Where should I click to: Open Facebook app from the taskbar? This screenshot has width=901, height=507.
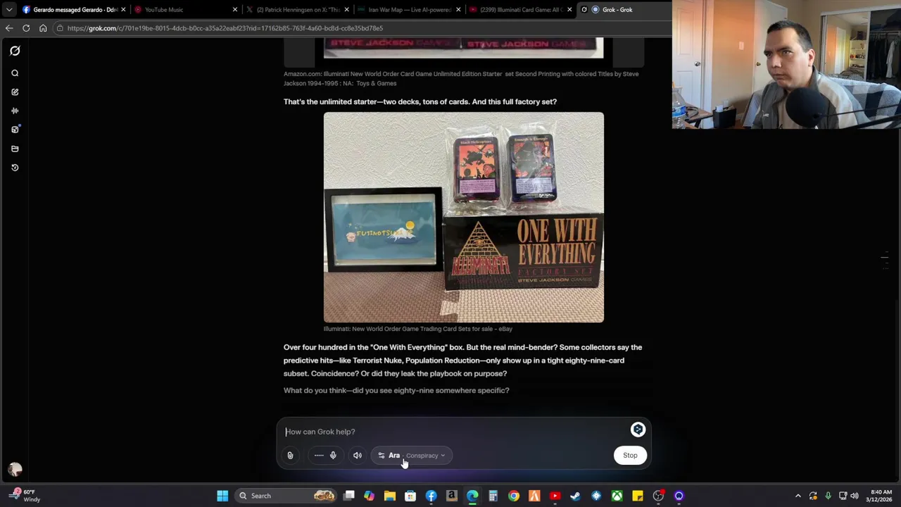pos(431,496)
